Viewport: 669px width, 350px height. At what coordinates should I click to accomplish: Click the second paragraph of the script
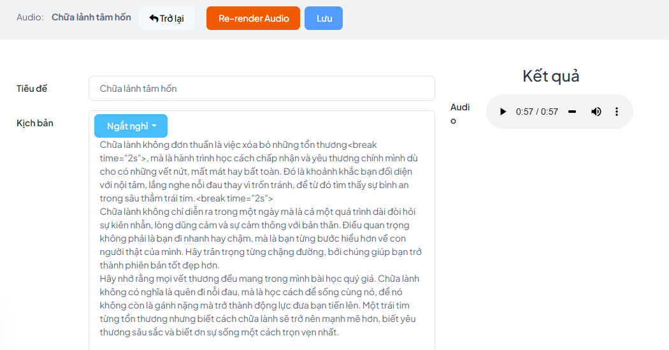click(261, 238)
